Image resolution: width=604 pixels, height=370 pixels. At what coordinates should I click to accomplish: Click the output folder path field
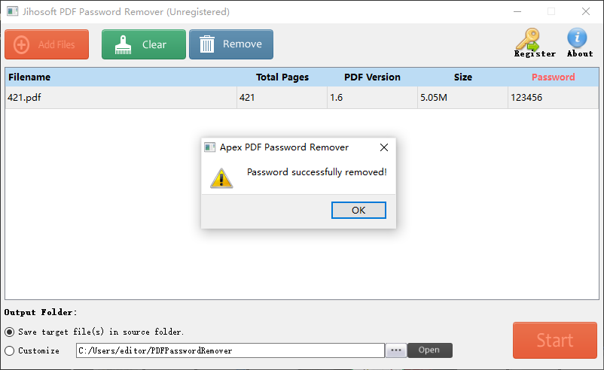(x=230, y=350)
